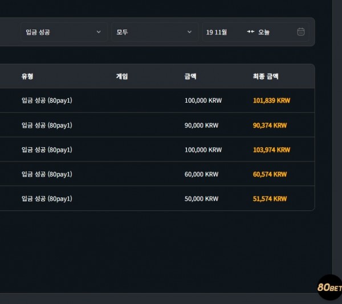Open the 90,374 KRW final amount

tap(270, 125)
